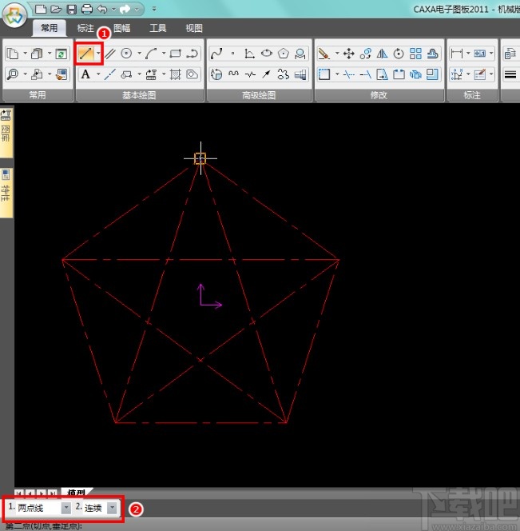
Task: Expand the Text tool dropdown arrow
Action: coord(98,74)
